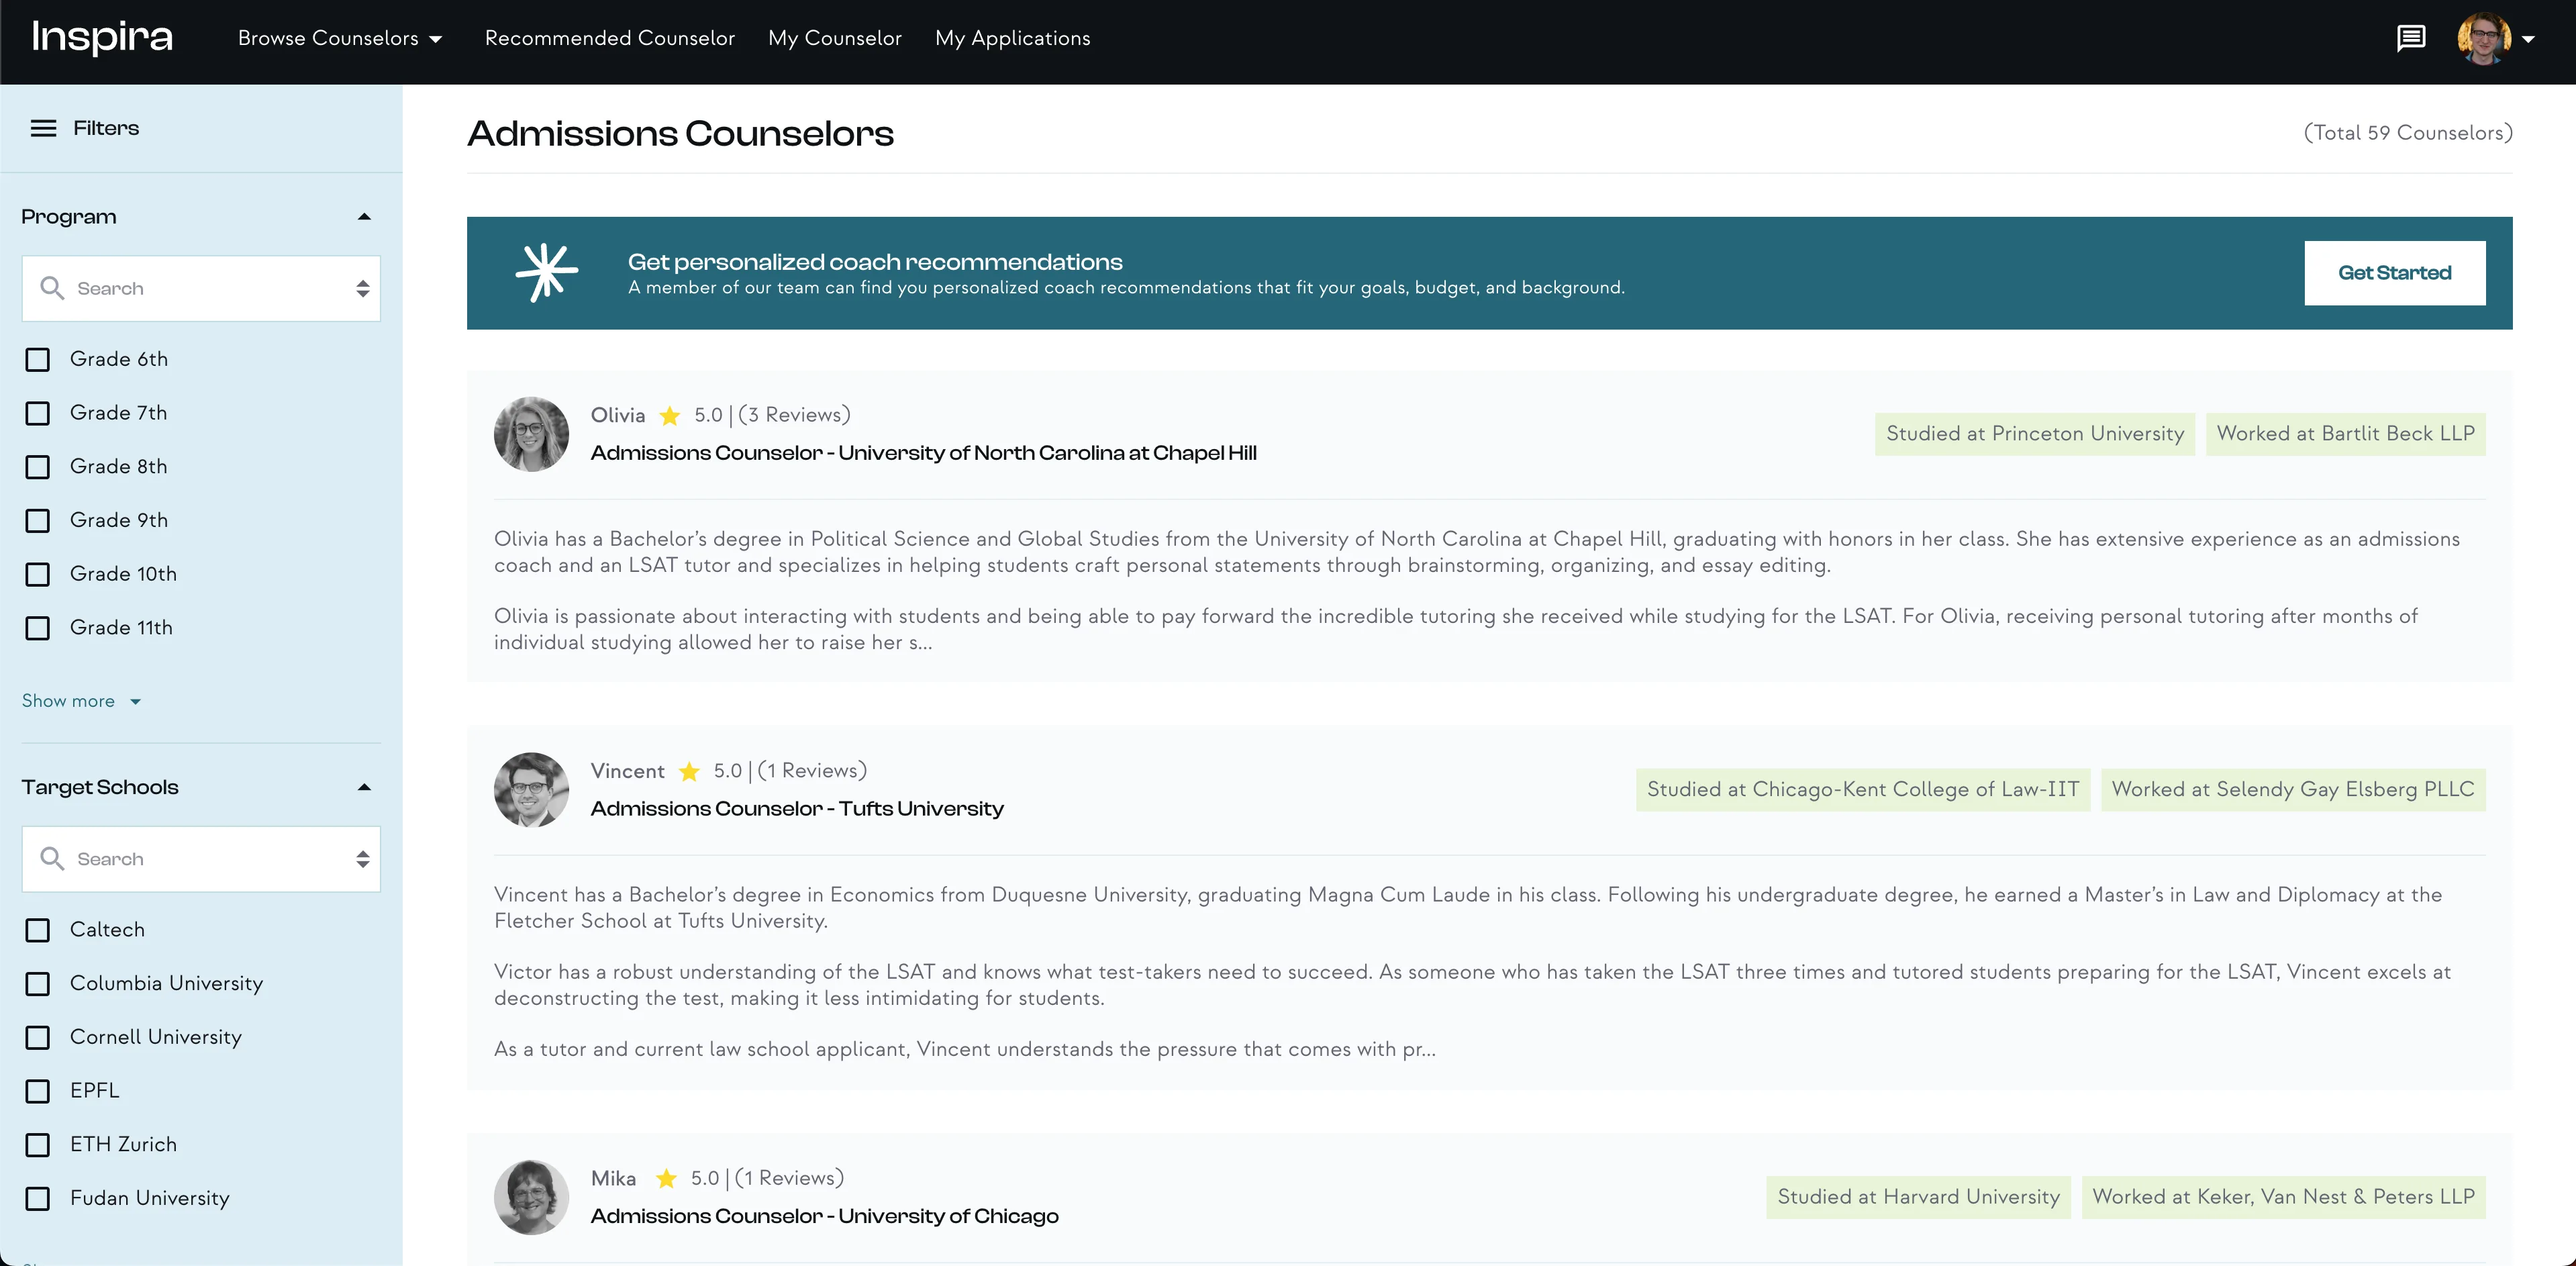Collapse the Target Schools section
Viewport: 2576px width, 1266px height.
pos(364,788)
